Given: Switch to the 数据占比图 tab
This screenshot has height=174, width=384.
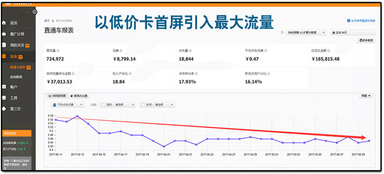Looking at the screenshot, I should pyautogui.click(x=79, y=96).
